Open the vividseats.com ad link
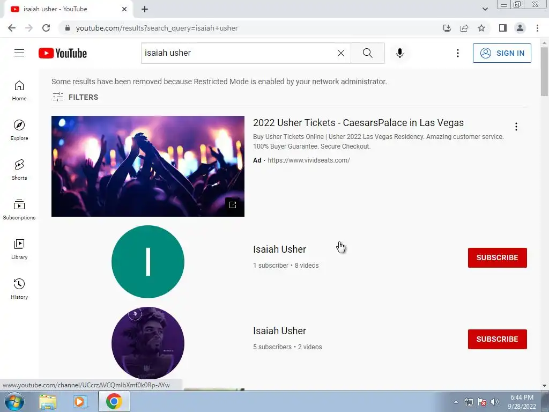 (x=308, y=160)
